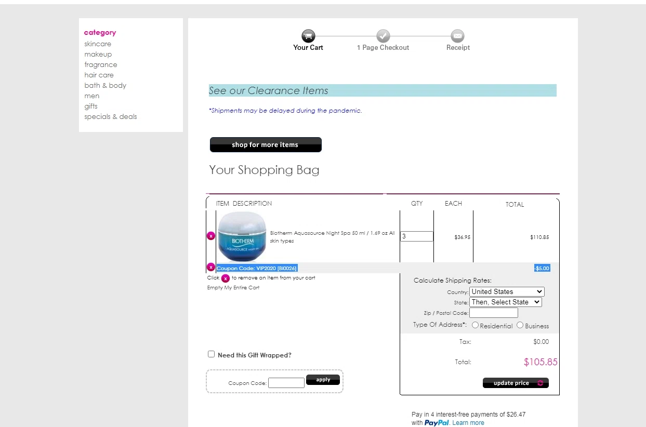Open the men category

[x=92, y=96]
